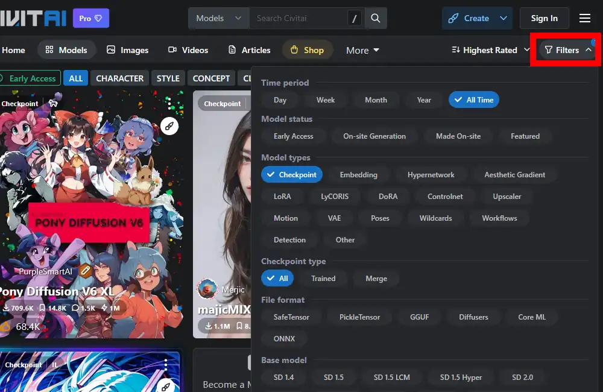The image size is (603, 392).
Task: Open the Merjic creator profile link
Action: (233, 289)
